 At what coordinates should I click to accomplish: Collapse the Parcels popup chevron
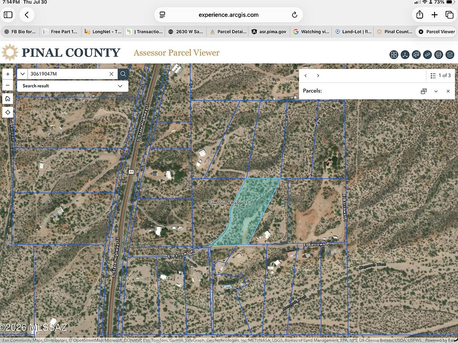click(436, 91)
